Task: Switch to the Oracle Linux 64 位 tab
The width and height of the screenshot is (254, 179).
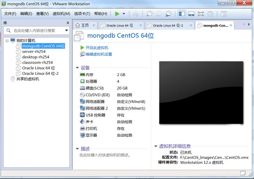Action: coord(120,26)
